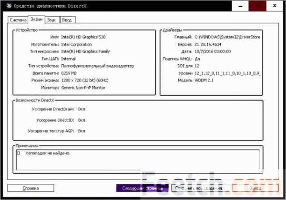
Task: Click the Средство диагностики DirectX window title
Action: pyautogui.click(x=50, y=6)
